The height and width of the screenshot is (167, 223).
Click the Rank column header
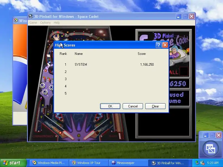tap(63, 54)
